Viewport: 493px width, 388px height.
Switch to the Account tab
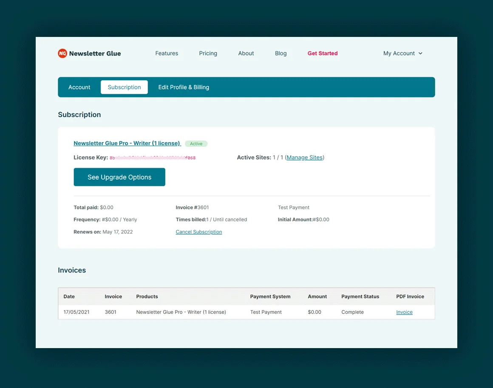pos(79,87)
